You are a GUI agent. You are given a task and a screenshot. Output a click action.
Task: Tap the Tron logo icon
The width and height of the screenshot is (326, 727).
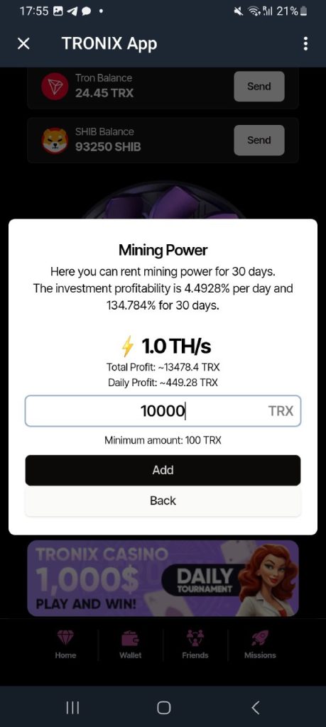[55, 87]
